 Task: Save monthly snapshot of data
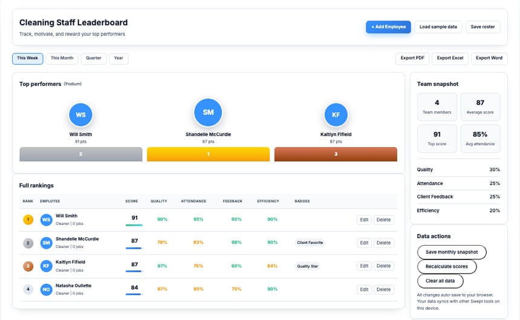(452, 252)
